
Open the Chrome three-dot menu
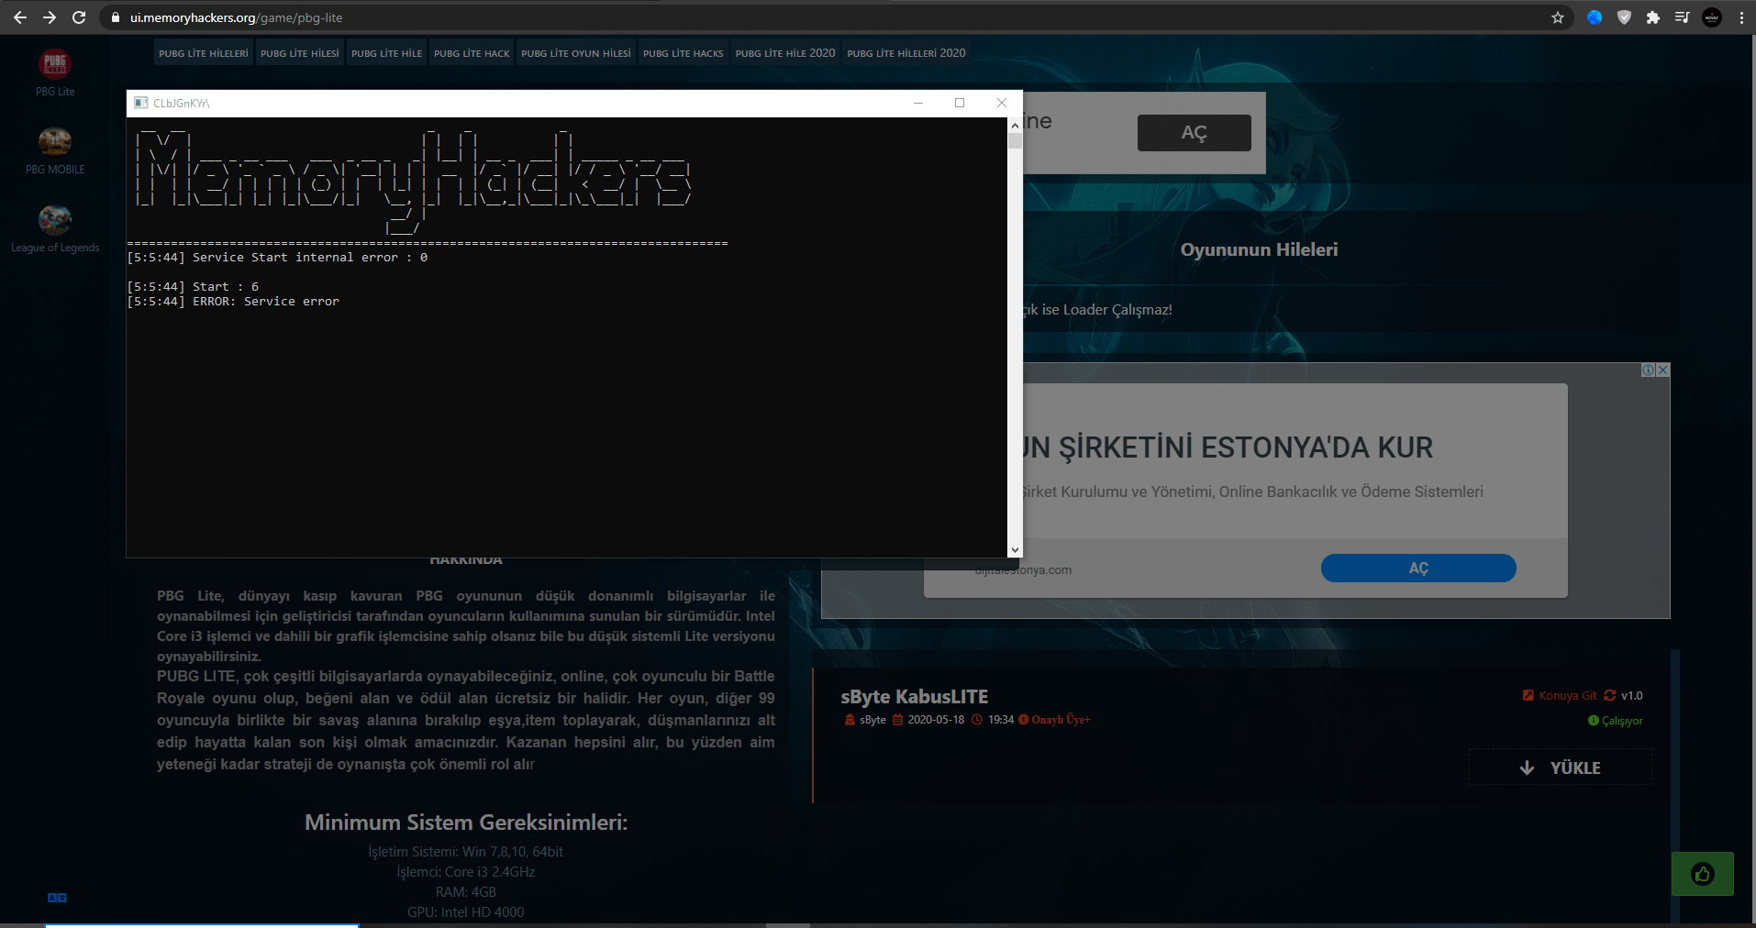click(x=1741, y=17)
